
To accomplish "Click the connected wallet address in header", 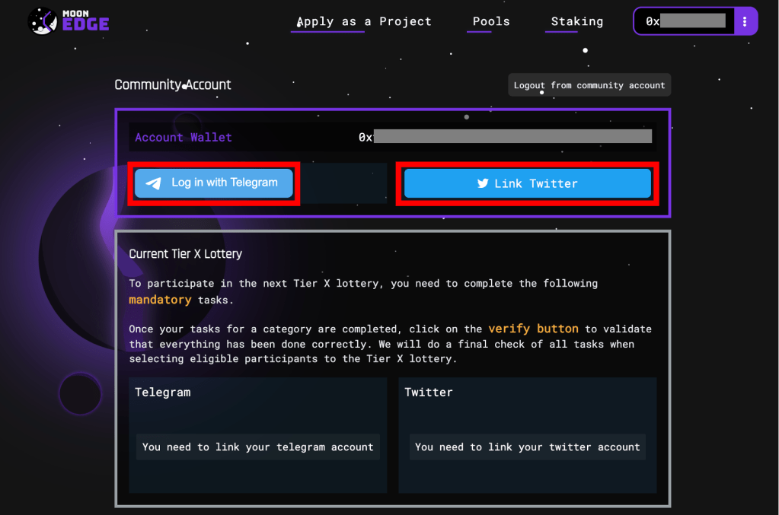I will click(685, 21).
